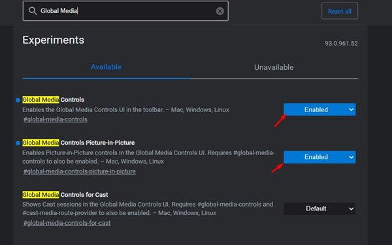This screenshot has width=392, height=245.
Task: Clear the search box with X icon
Action: coord(220,11)
